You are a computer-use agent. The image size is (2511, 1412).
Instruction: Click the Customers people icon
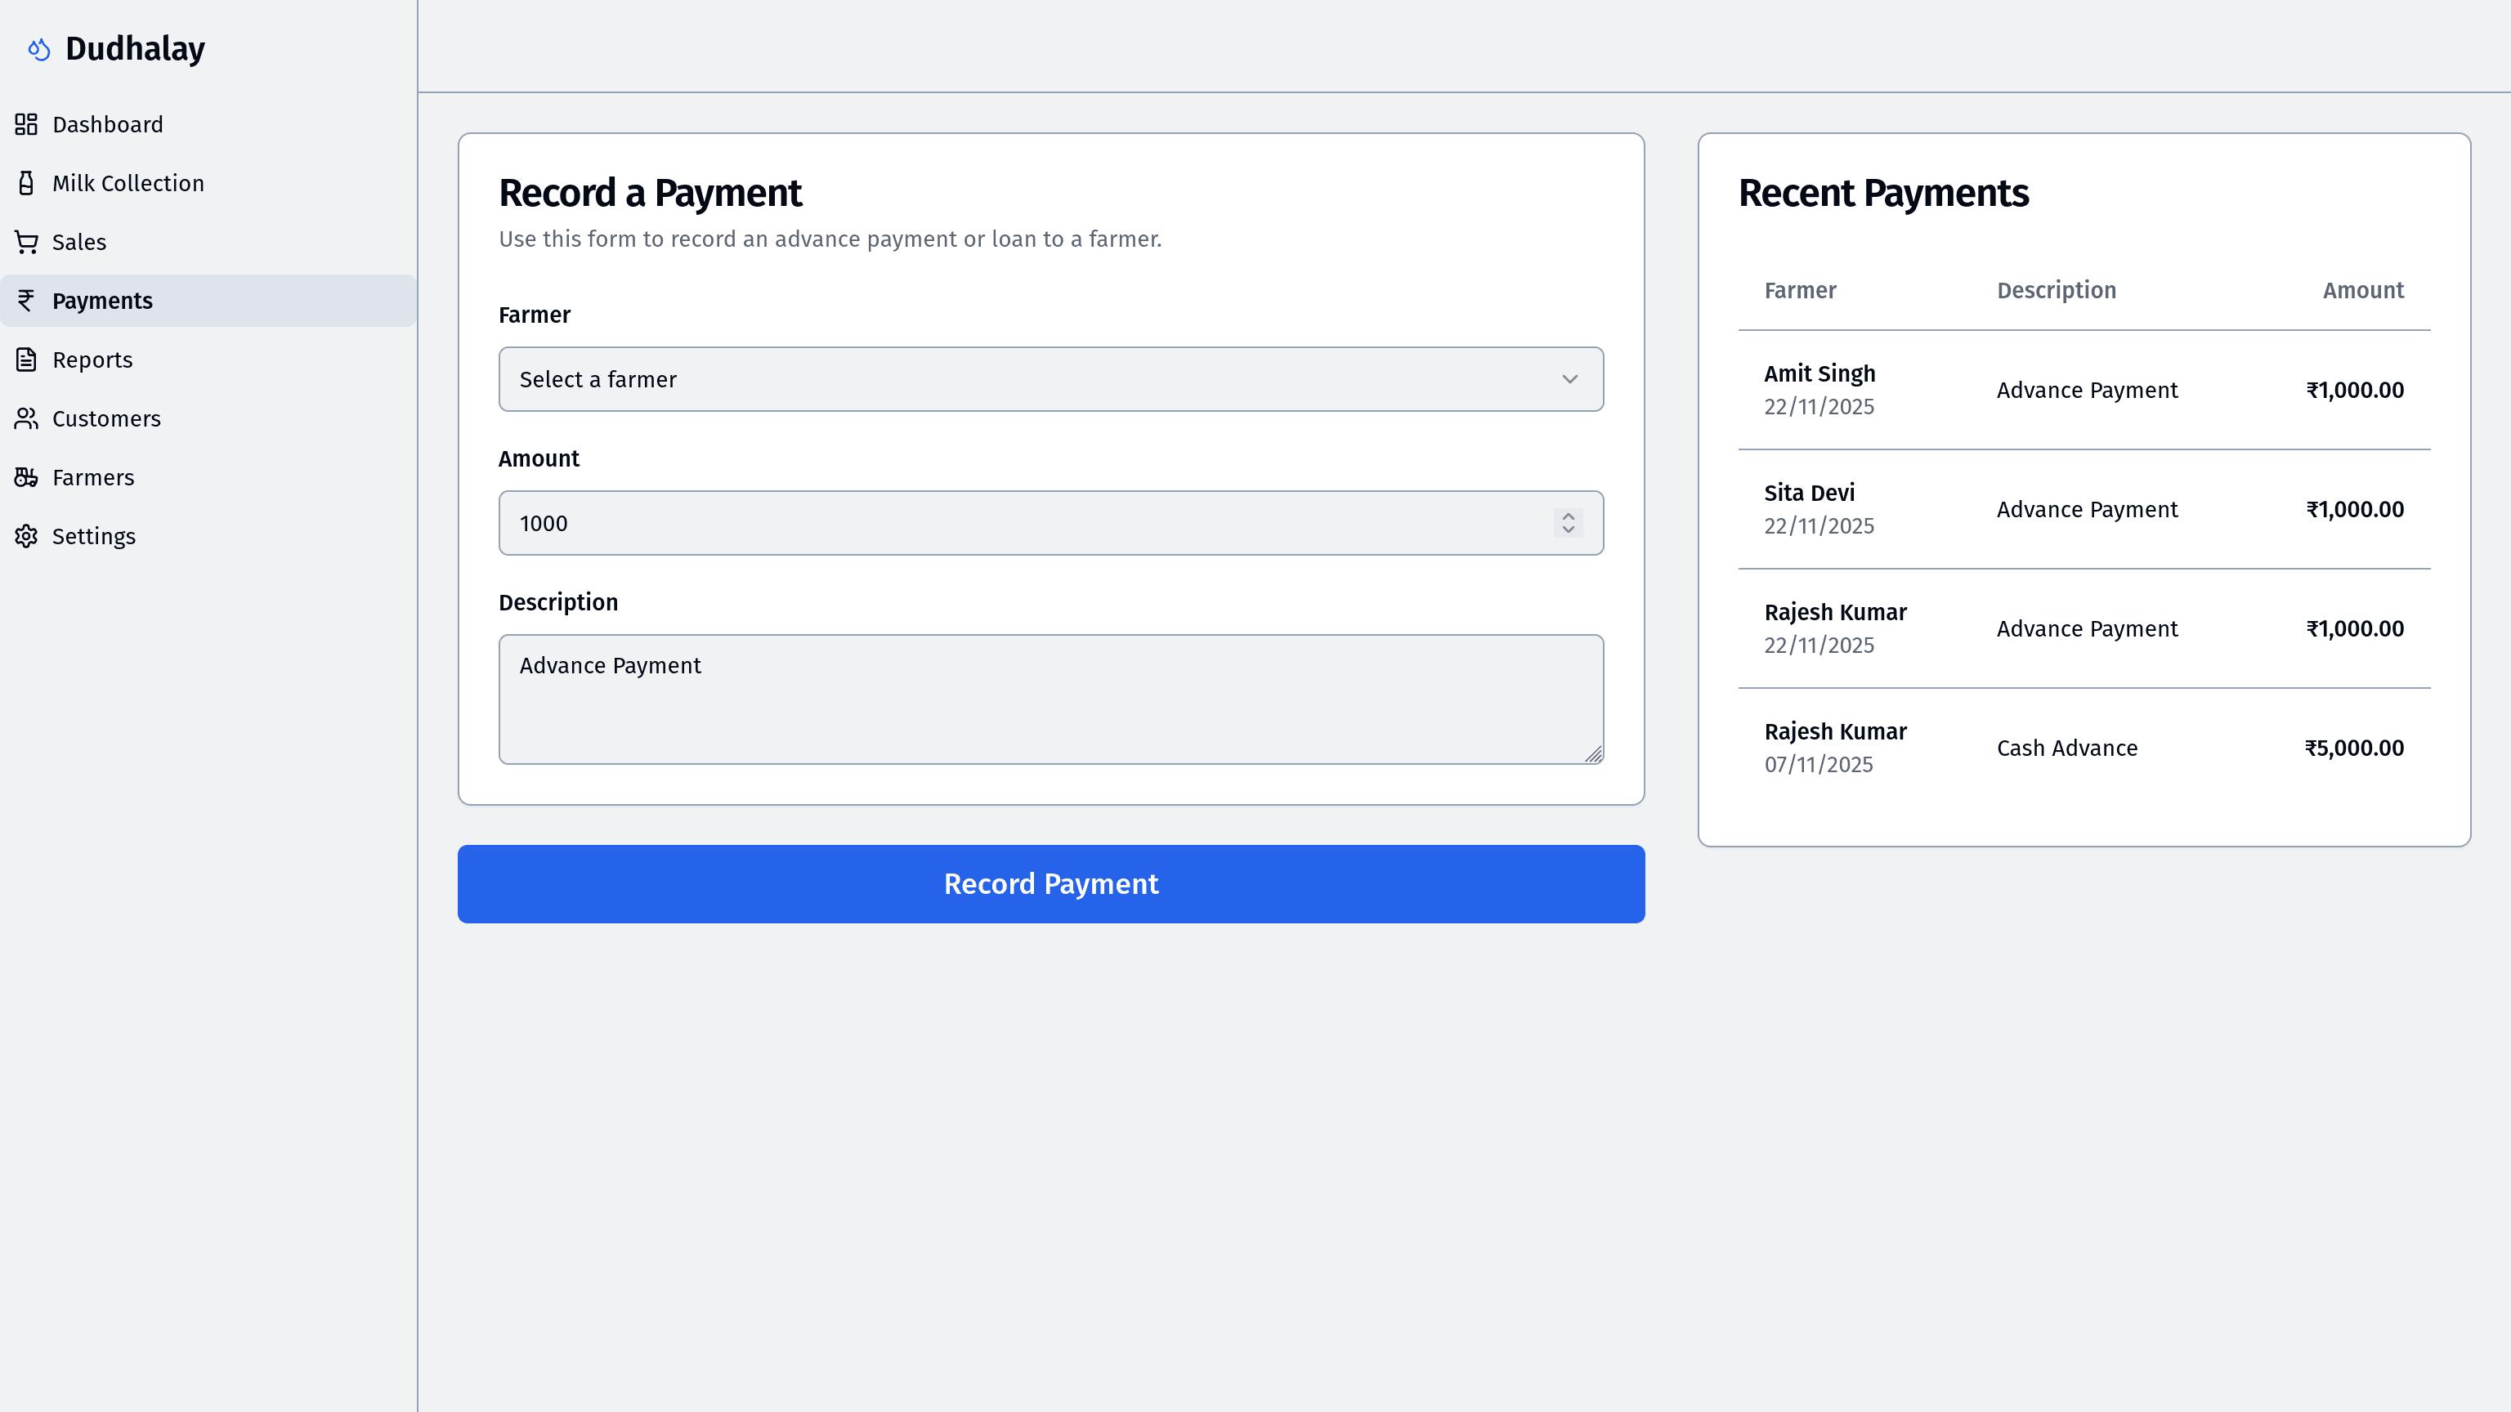pos(26,419)
